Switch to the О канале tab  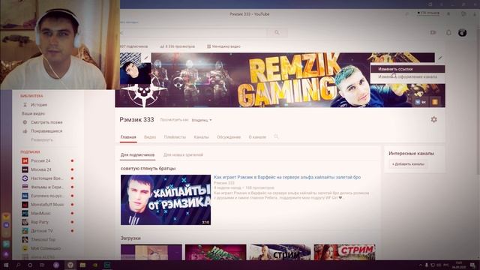click(x=257, y=137)
